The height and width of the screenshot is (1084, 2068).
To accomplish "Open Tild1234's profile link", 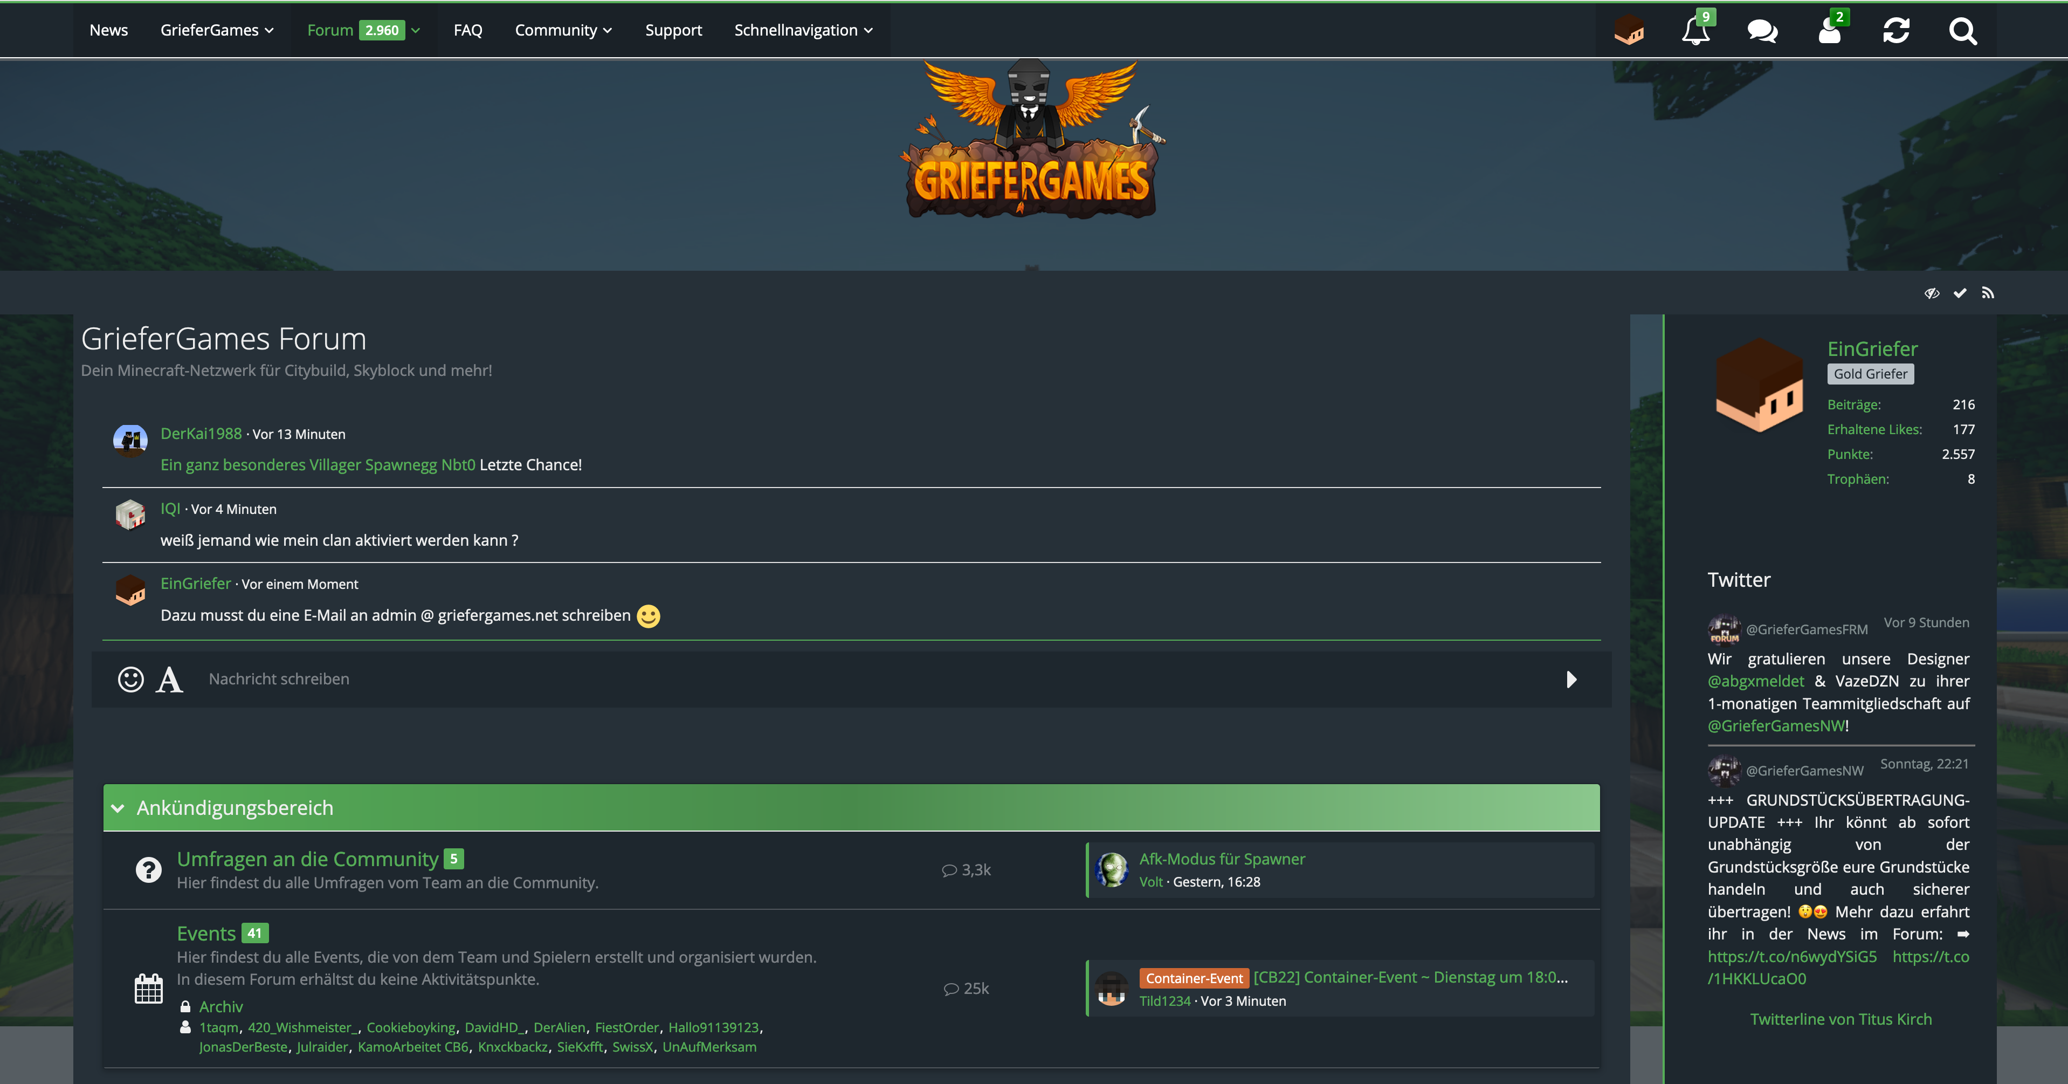I will click(1165, 1001).
